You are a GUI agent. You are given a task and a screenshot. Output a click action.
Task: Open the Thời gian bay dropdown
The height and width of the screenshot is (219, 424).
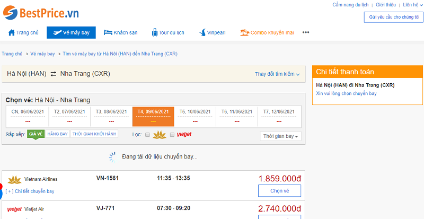pyautogui.click(x=280, y=136)
